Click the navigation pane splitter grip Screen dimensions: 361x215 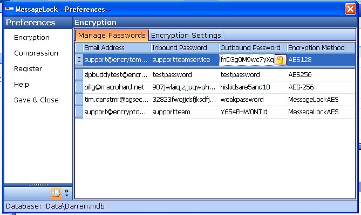click(x=38, y=185)
